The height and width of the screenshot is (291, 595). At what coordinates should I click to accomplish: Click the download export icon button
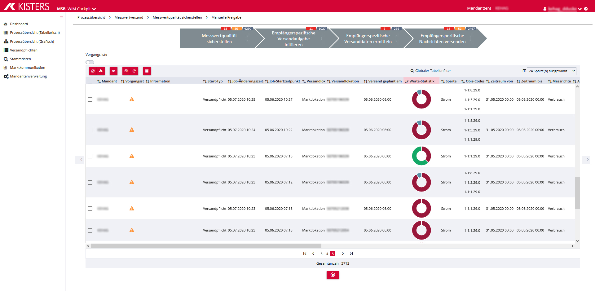point(101,71)
